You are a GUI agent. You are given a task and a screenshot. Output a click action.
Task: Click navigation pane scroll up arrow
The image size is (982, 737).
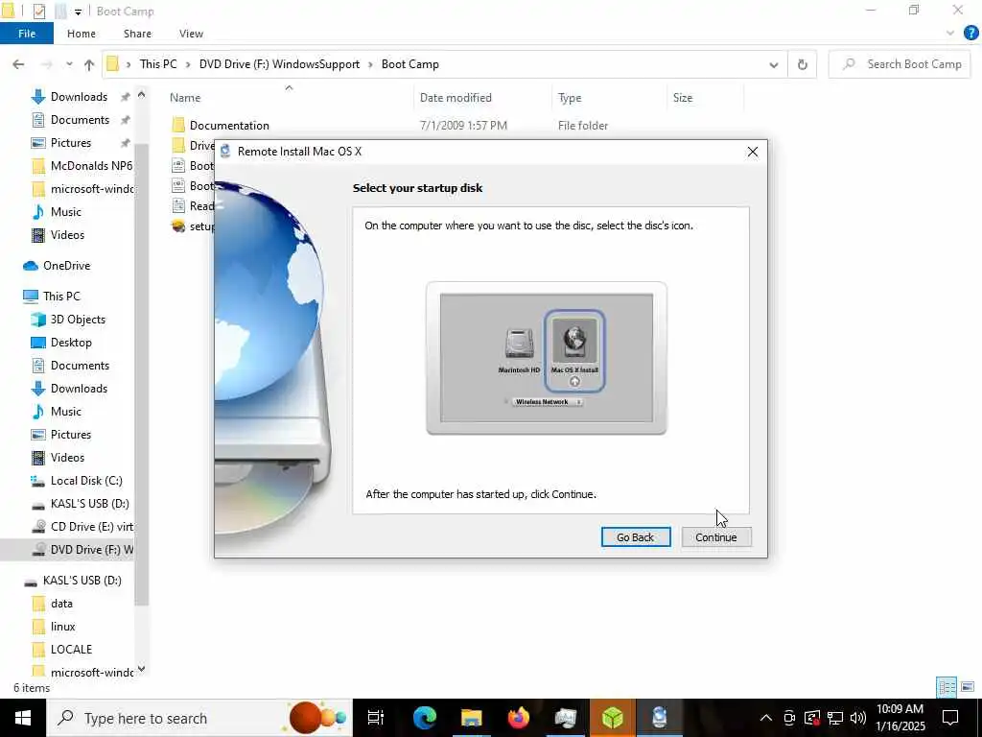(x=142, y=95)
